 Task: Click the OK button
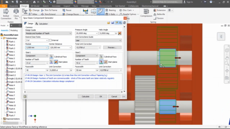[x=101, y=96]
